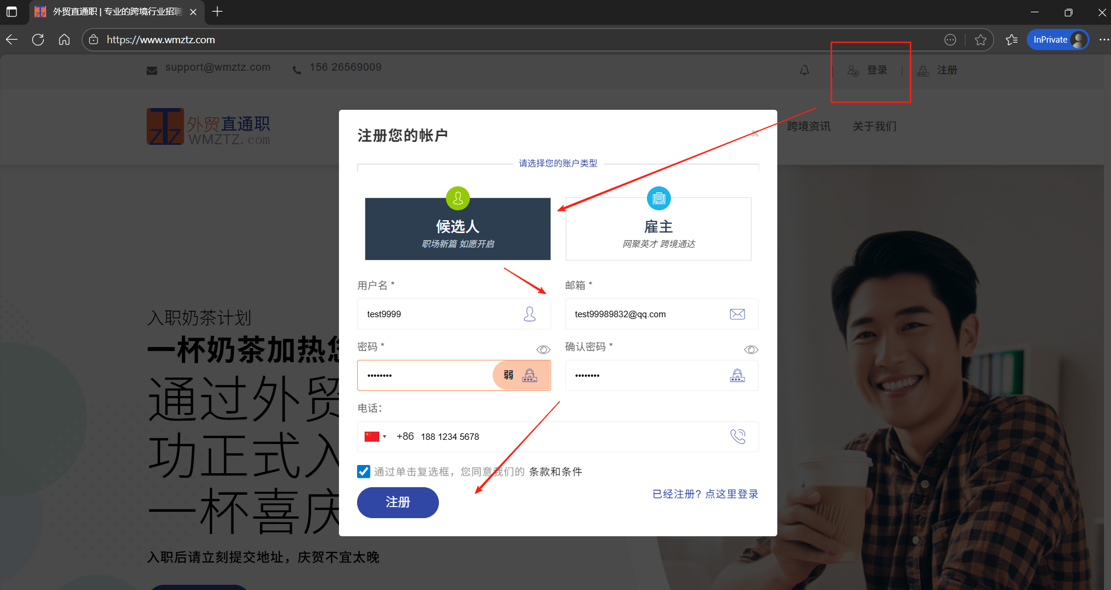Close the registration dialog
The image size is (1111, 590).
755,134
